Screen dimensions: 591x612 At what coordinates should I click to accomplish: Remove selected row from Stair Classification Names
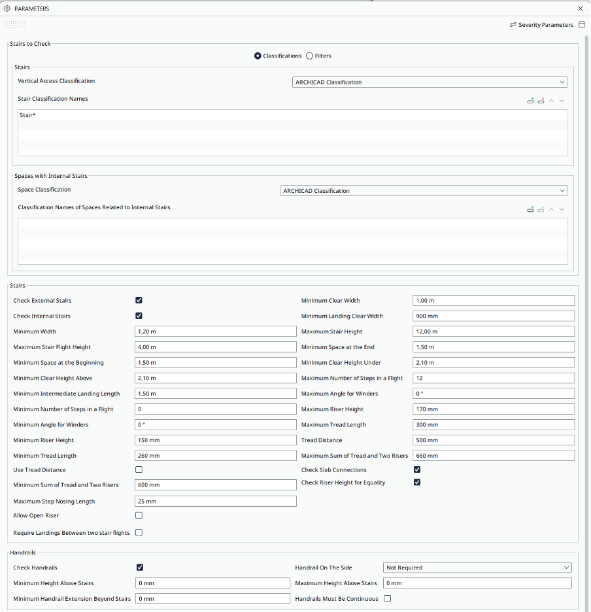(x=541, y=101)
